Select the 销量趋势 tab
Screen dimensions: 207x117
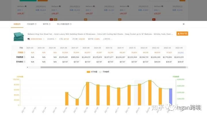click(17, 24)
